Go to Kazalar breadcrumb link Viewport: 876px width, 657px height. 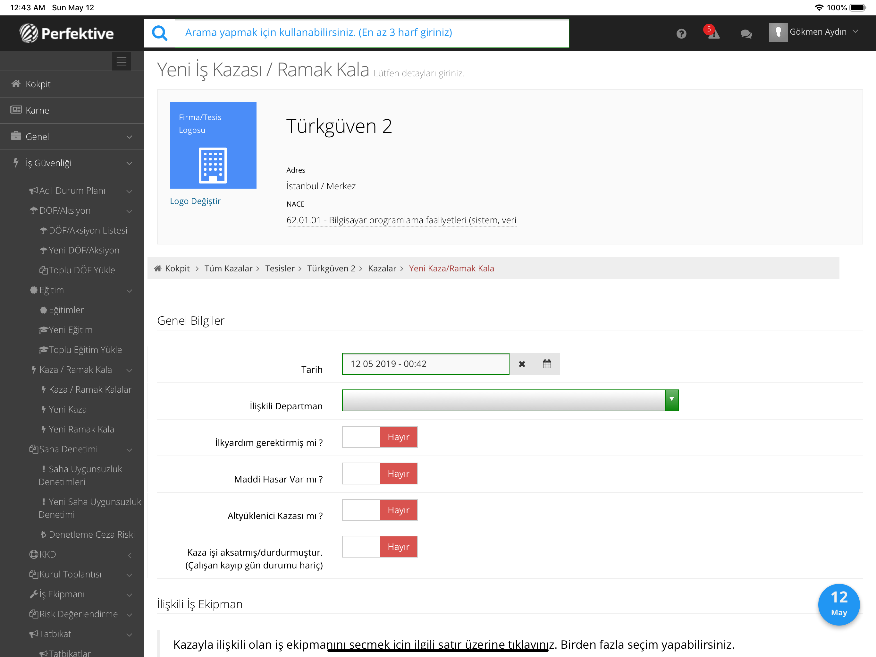382,269
